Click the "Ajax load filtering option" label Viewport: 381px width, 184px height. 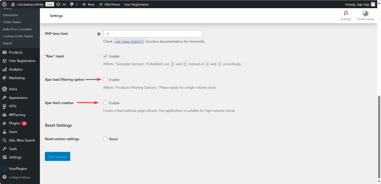coord(65,80)
